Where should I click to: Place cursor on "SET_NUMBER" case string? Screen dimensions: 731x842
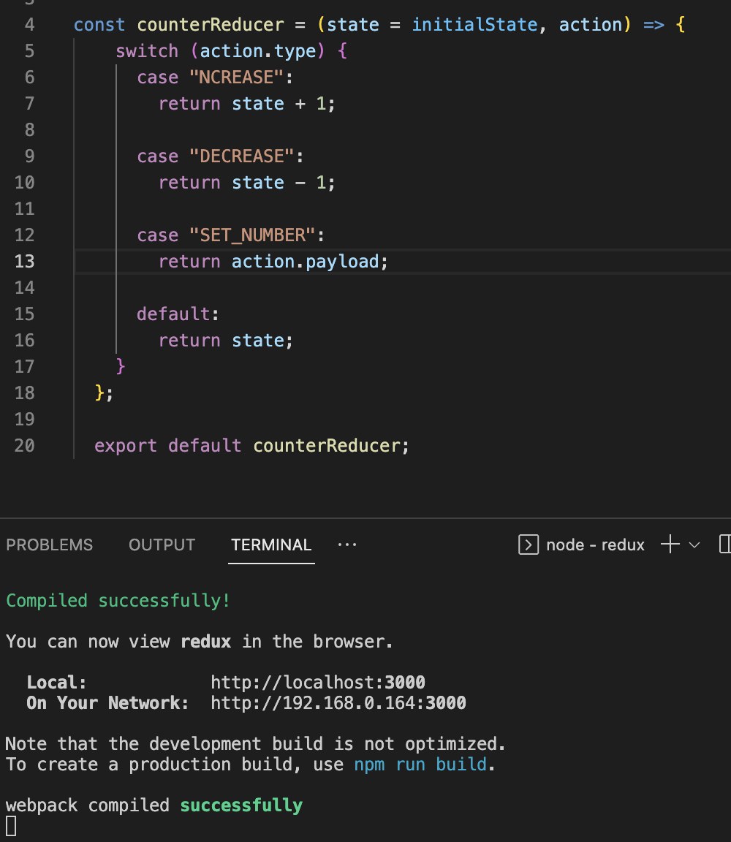pos(252,235)
